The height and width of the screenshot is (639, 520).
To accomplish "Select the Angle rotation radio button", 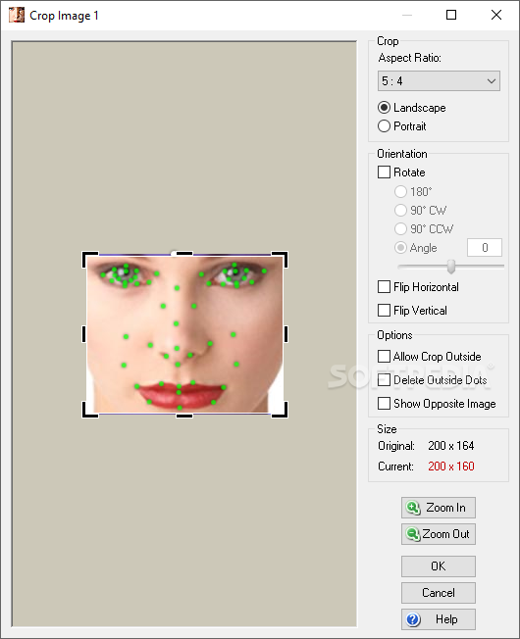I will (400, 248).
